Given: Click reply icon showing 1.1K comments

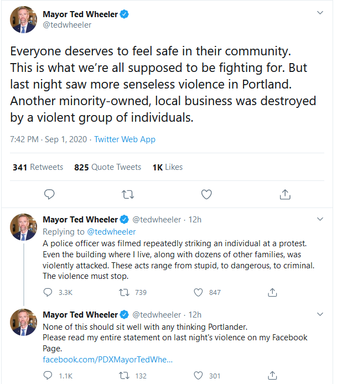Looking at the screenshot, I should [x=48, y=376].
